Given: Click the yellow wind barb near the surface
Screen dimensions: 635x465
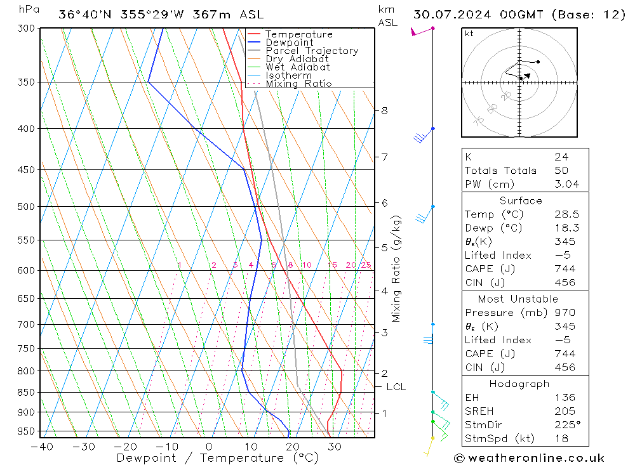Looking at the screenshot, I should [x=429, y=447].
